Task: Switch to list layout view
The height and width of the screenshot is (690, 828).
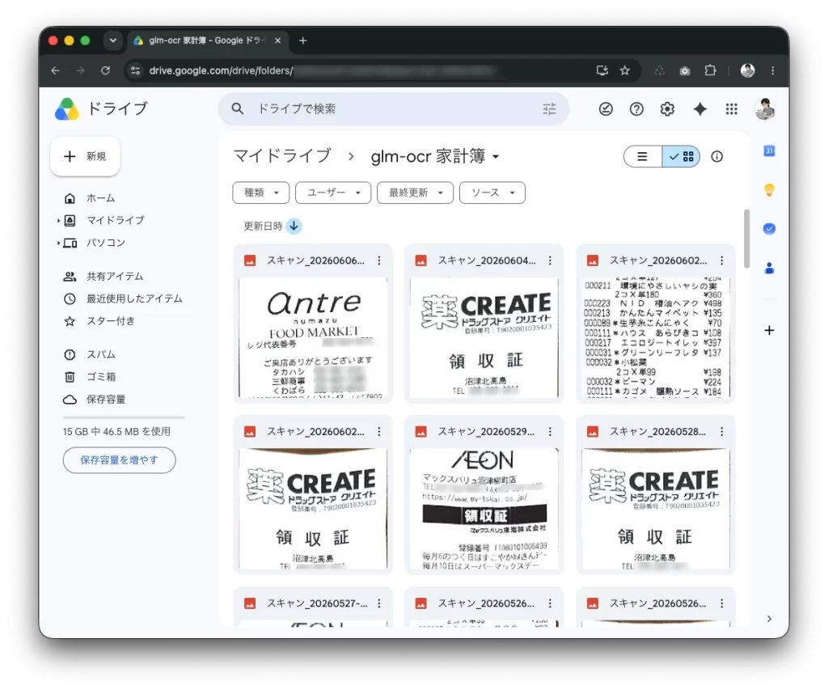Action: point(643,156)
